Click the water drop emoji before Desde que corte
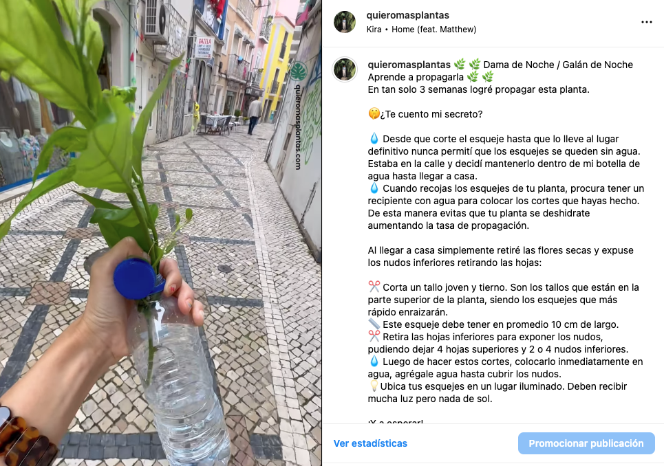Screen dimensions: 664x466 tap(374, 139)
